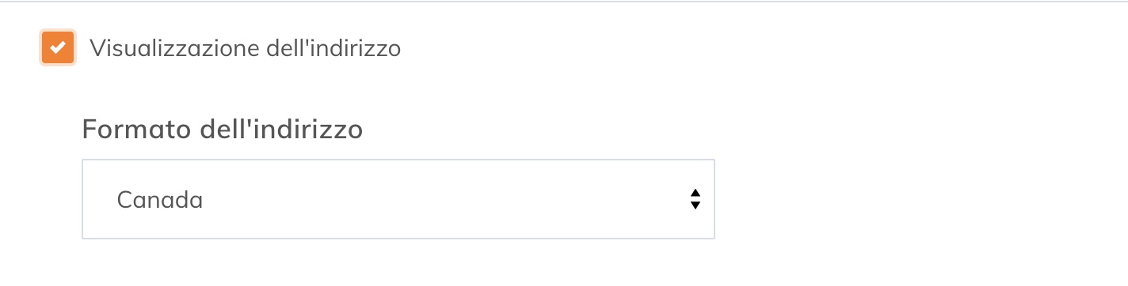Open the combo box under Formato dell'indirizzo

tap(398, 199)
